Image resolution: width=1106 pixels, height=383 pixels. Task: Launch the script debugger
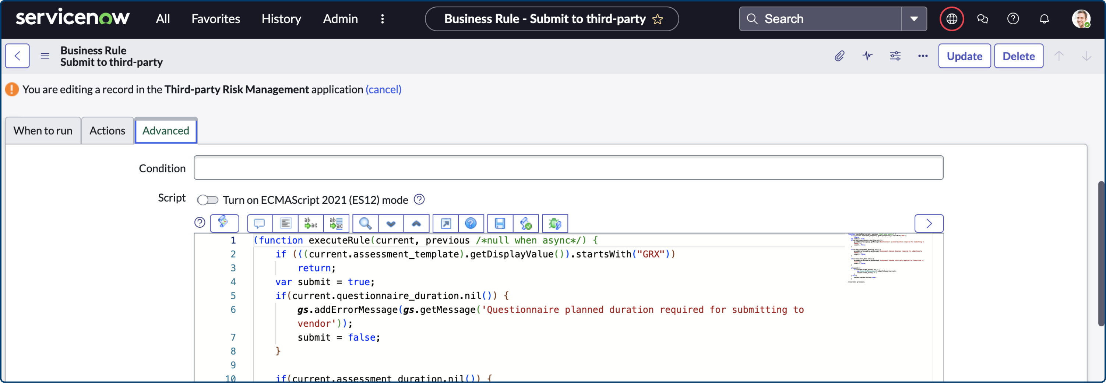(x=555, y=223)
